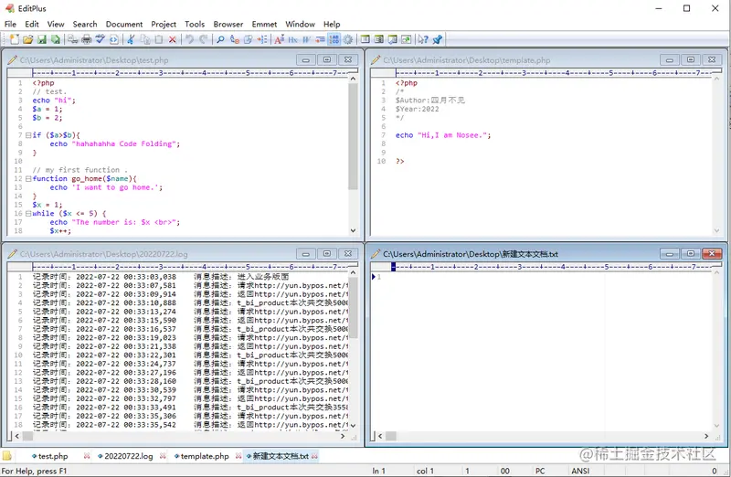The height and width of the screenshot is (477, 731).
Task: Click the Go to Line icon
Action: (x=262, y=39)
